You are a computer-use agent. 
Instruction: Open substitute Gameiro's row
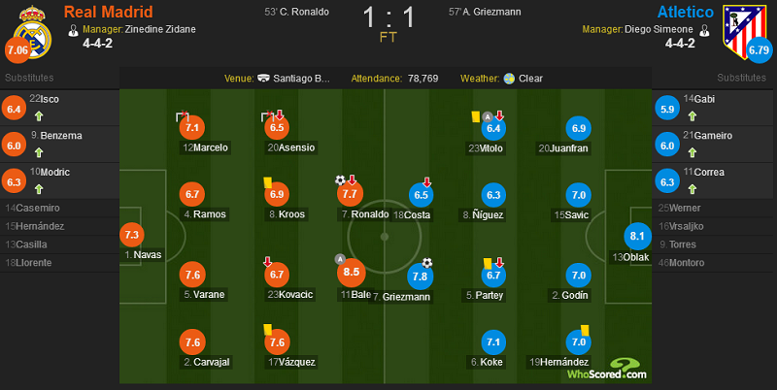pos(714,144)
